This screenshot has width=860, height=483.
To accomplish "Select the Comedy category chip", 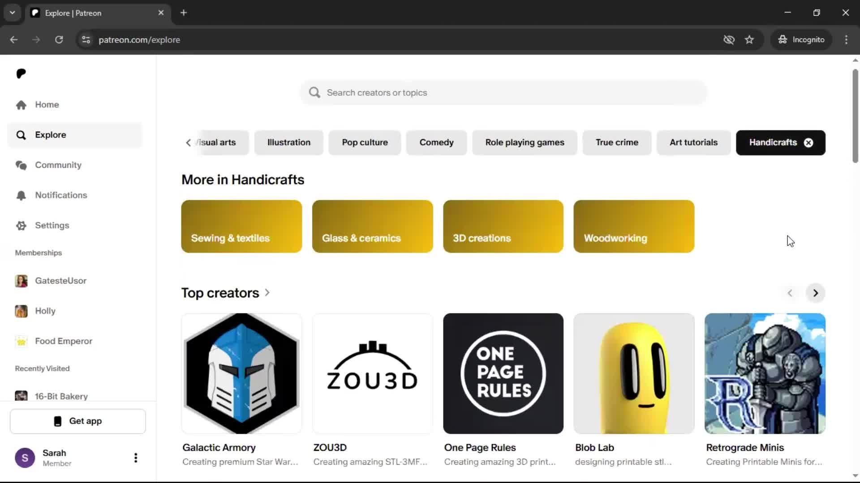I will coord(436,143).
